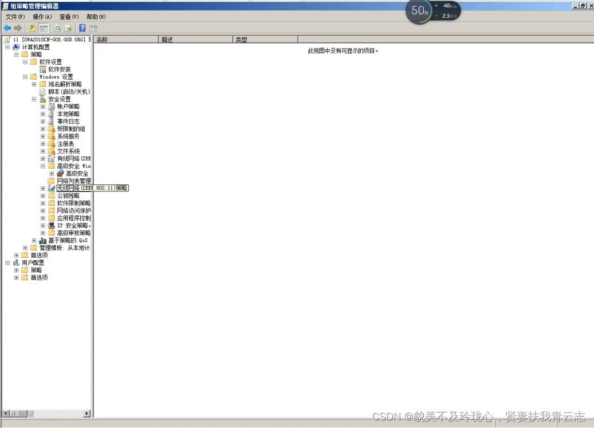Click the tree pane's right scroll arrow
This screenshot has height=428, width=594.
click(x=87, y=413)
